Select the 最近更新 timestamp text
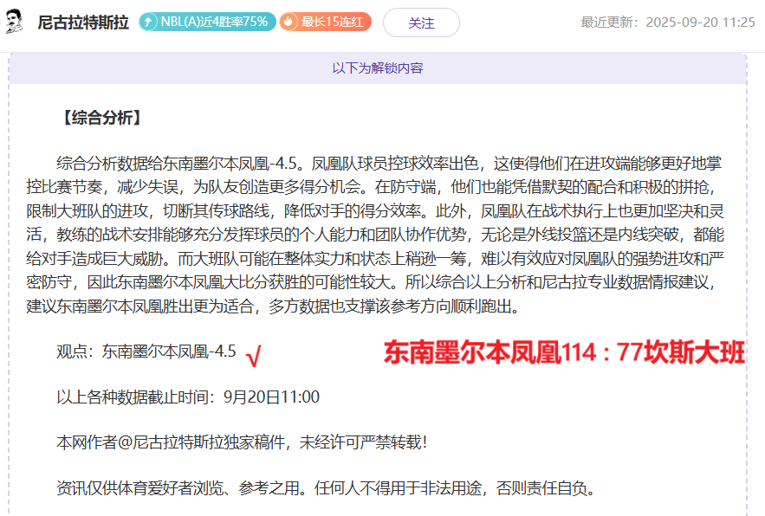 tap(667, 23)
